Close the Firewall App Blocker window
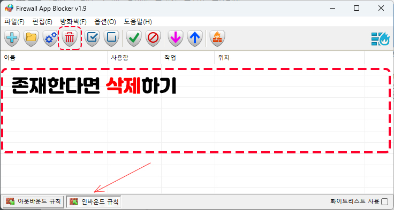 [381, 8]
